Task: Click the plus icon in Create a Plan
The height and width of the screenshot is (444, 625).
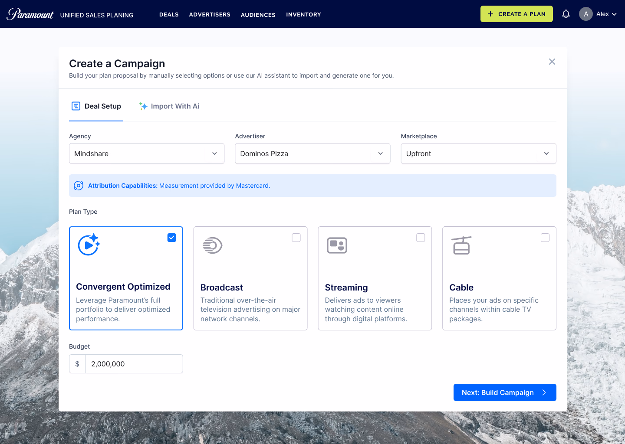Action: (490, 14)
